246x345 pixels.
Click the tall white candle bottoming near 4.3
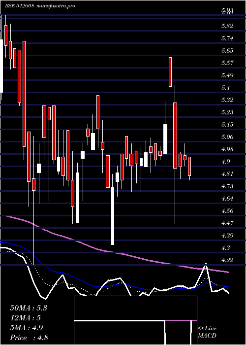pyautogui.click(x=113, y=216)
